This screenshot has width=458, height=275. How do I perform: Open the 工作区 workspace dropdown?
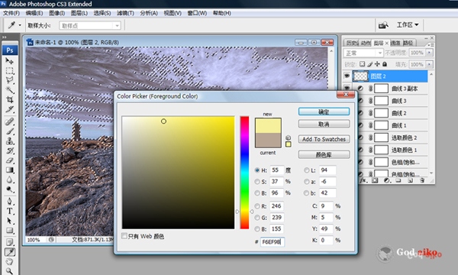pyautogui.click(x=408, y=25)
